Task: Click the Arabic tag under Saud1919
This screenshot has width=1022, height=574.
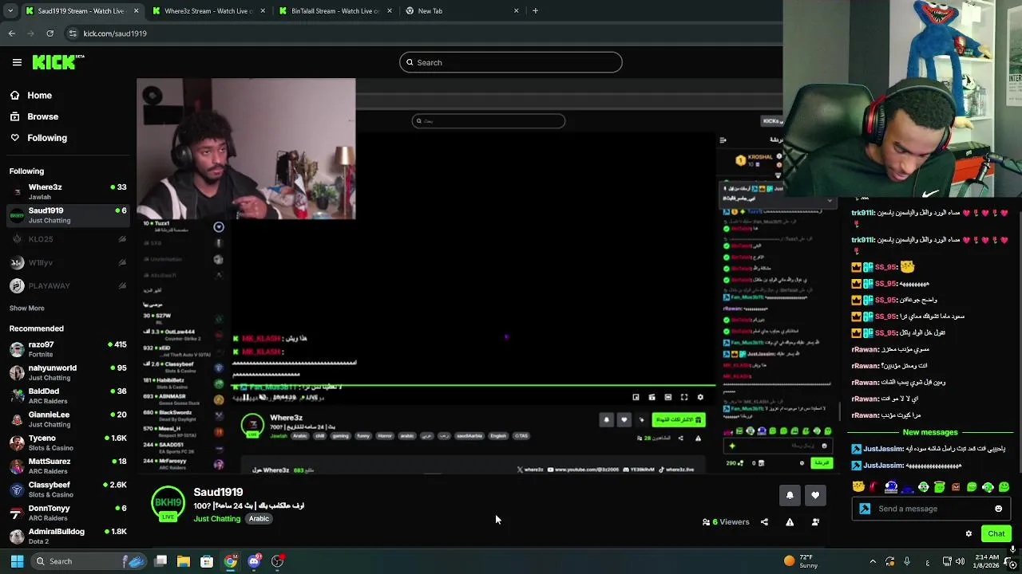Action: [259, 519]
